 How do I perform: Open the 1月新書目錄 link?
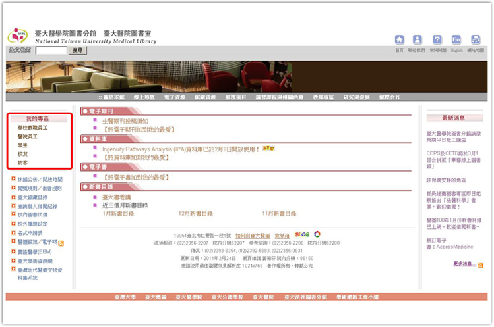pyautogui.click(x=118, y=214)
